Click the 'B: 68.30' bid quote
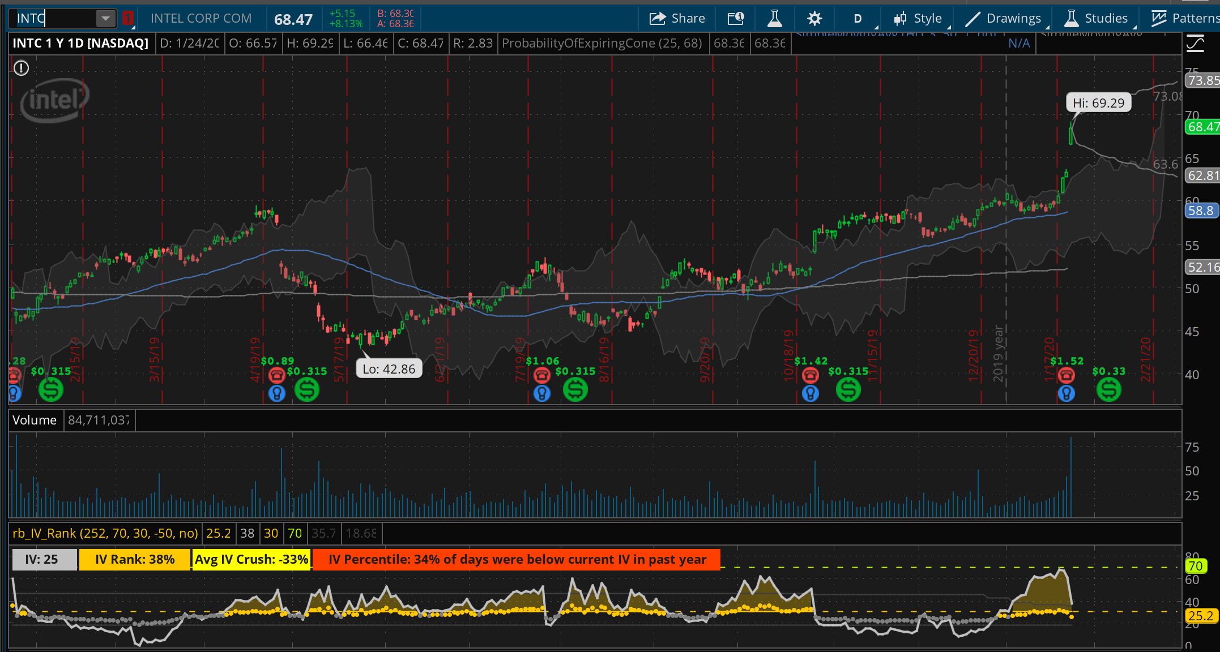Screen dimensions: 1220x652 396,14
